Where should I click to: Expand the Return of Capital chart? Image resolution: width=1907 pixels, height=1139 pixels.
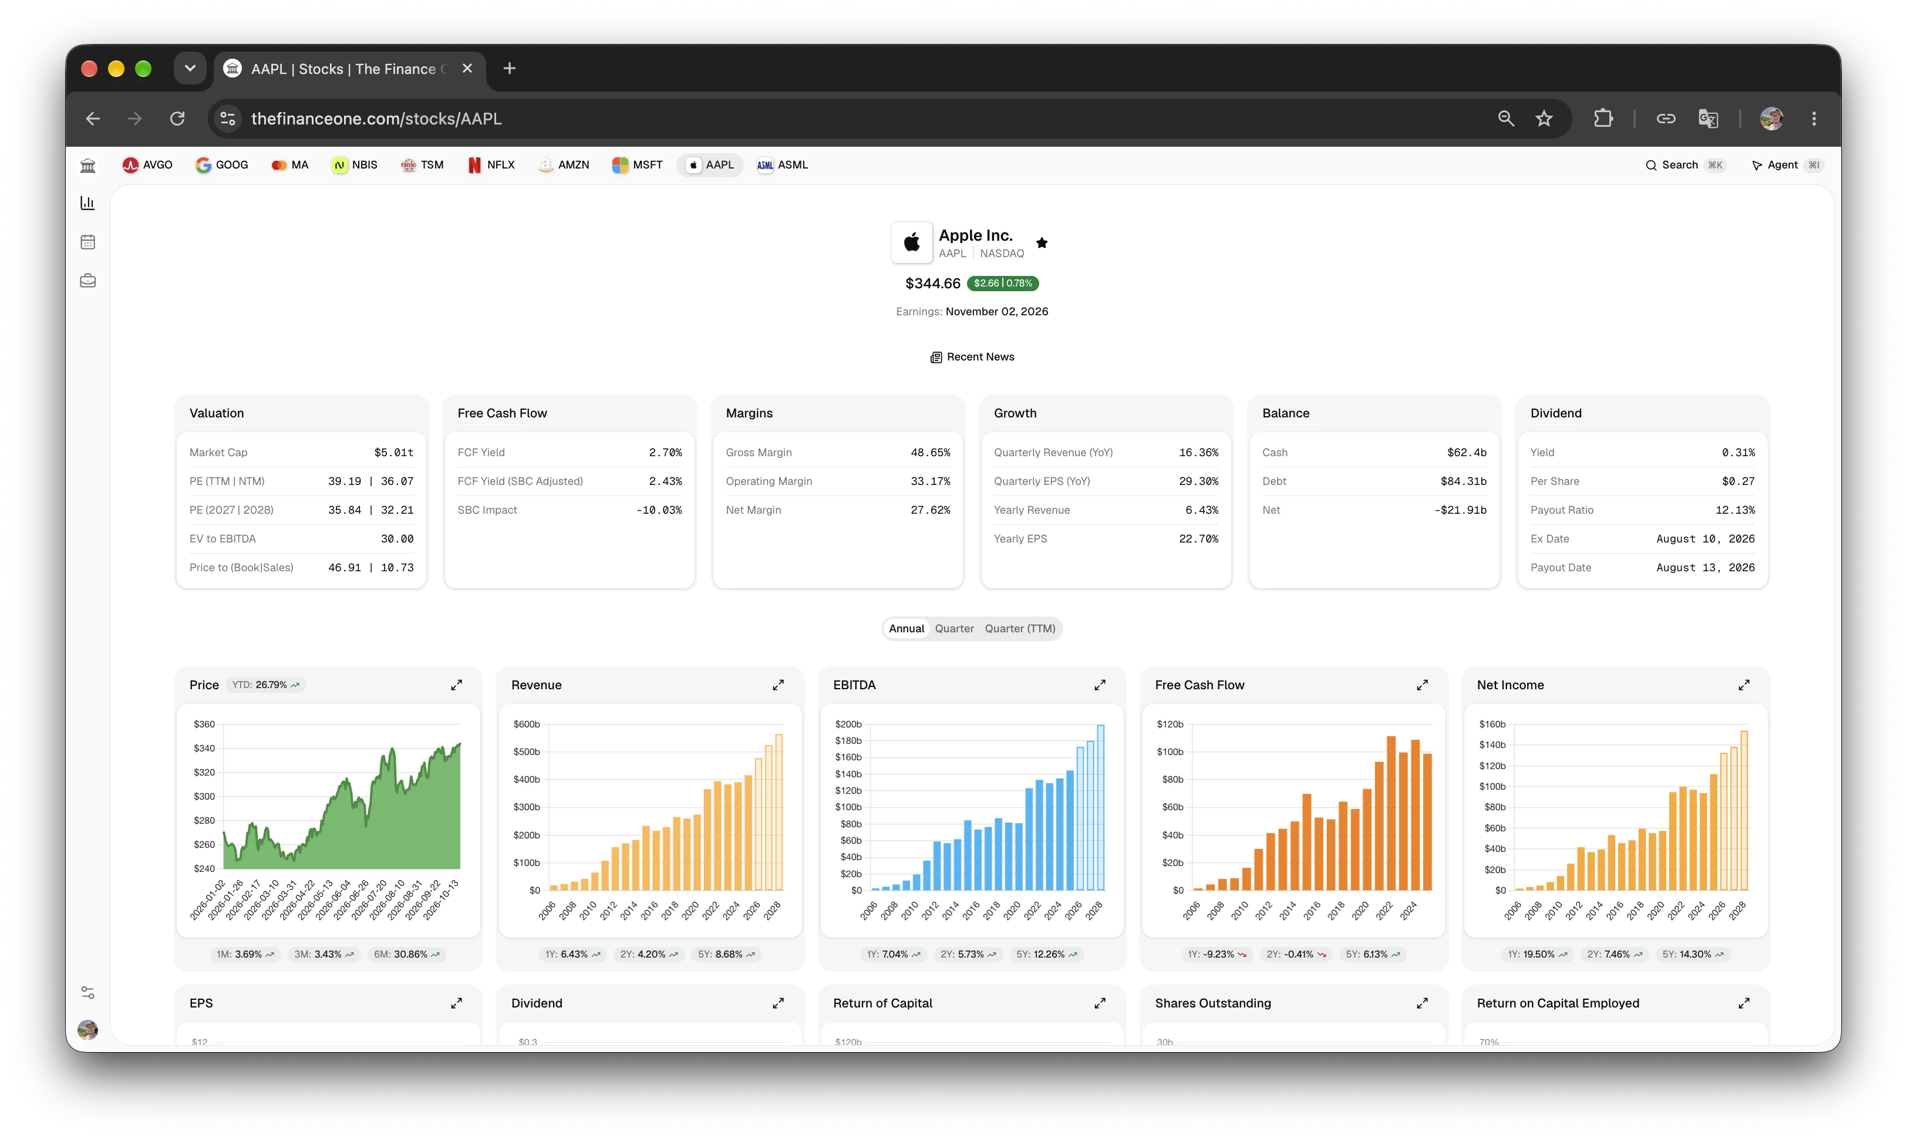point(1100,1003)
